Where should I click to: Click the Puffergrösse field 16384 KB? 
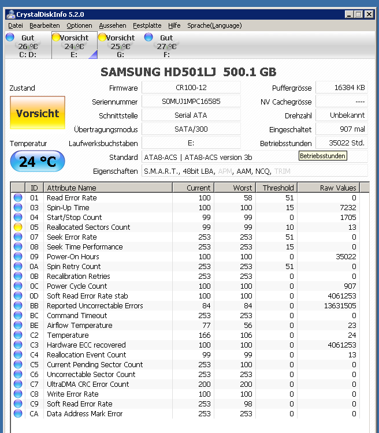click(341, 88)
